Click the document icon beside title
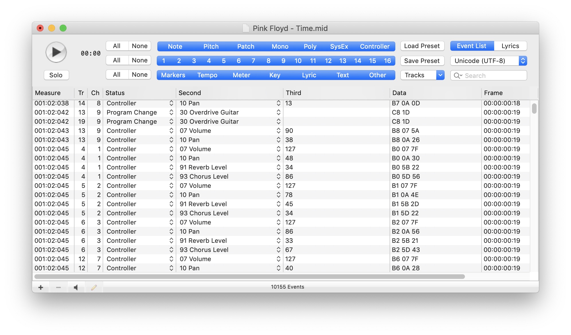This screenshot has width=571, height=335. point(246,28)
